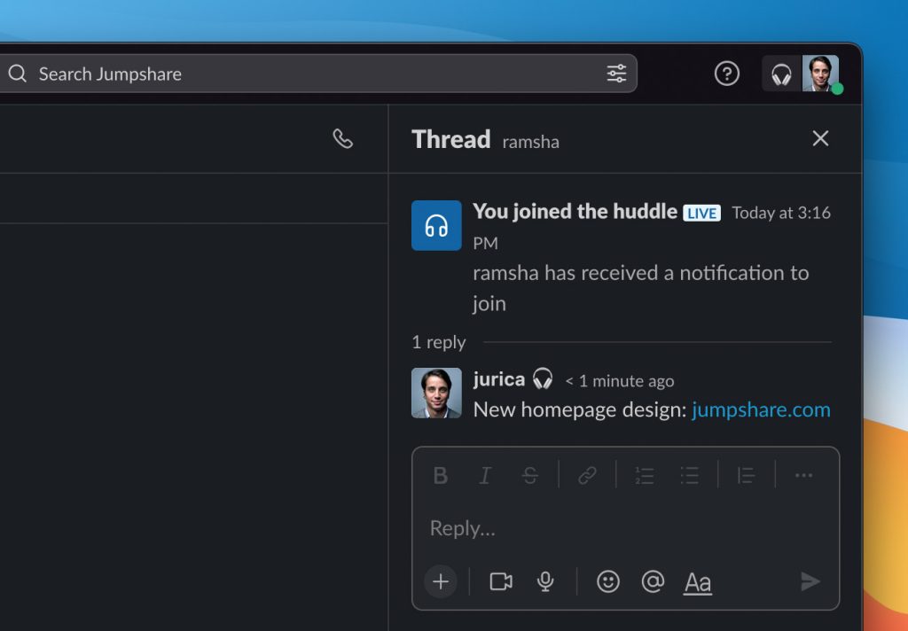Toggle italic formatting
908x631 pixels.
[x=485, y=476]
